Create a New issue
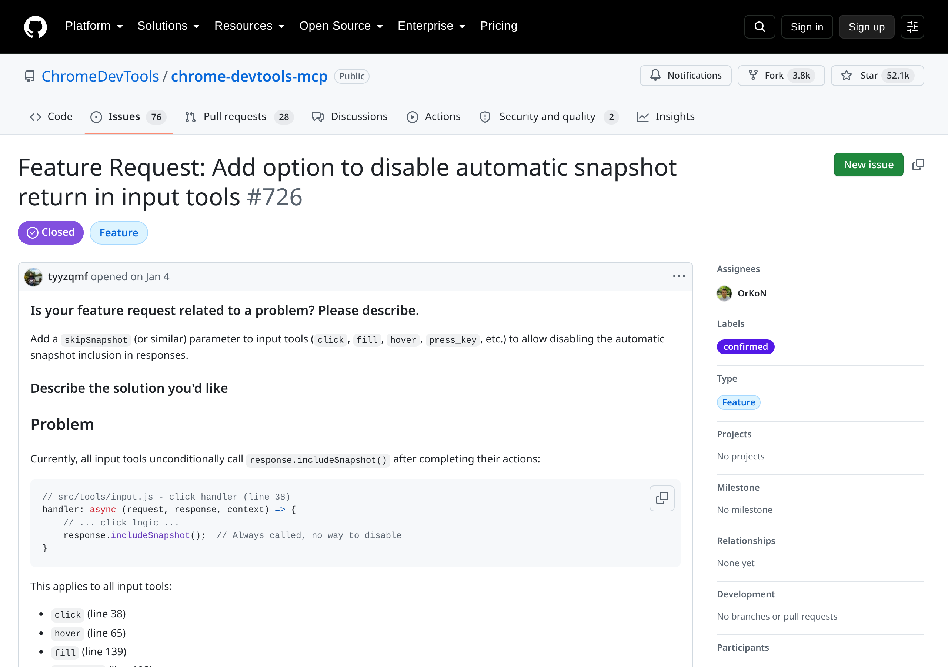This screenshot has height=667, width=948. 868,165
